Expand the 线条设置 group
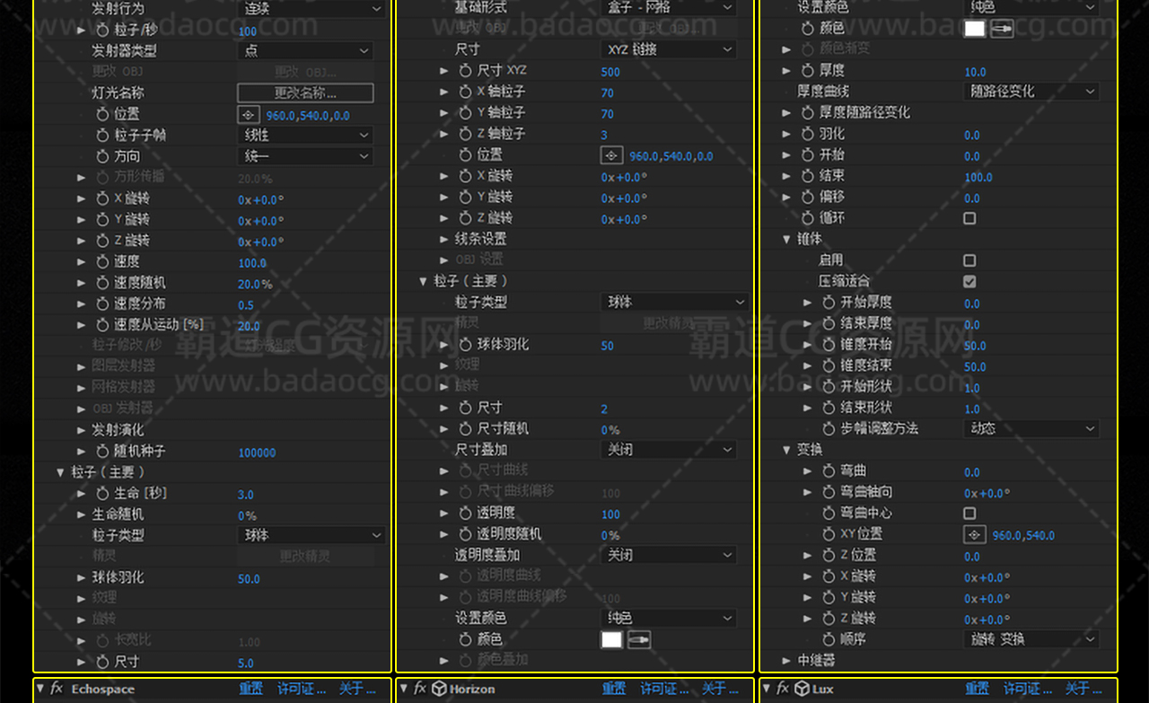Viewport: 1149px width, 703px height. [x=444, y=239]
